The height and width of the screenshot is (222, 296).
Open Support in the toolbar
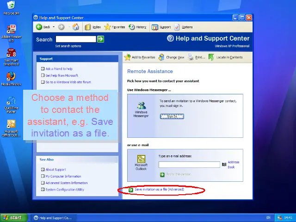click(x=161, y=27)
